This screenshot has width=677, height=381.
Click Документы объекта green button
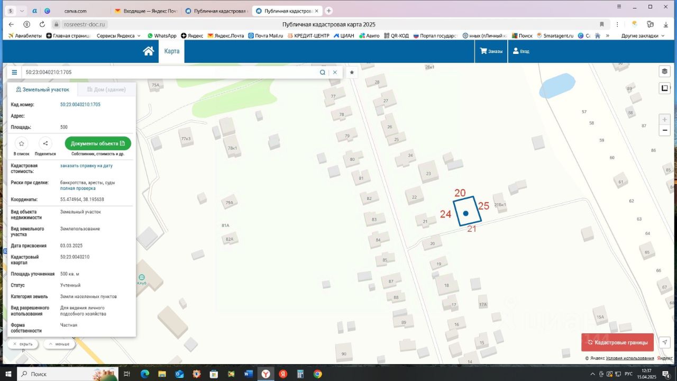point(98,143)
